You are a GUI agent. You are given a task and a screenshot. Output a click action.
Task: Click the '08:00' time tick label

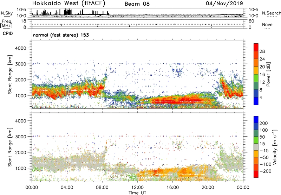[x=102, y=188]
